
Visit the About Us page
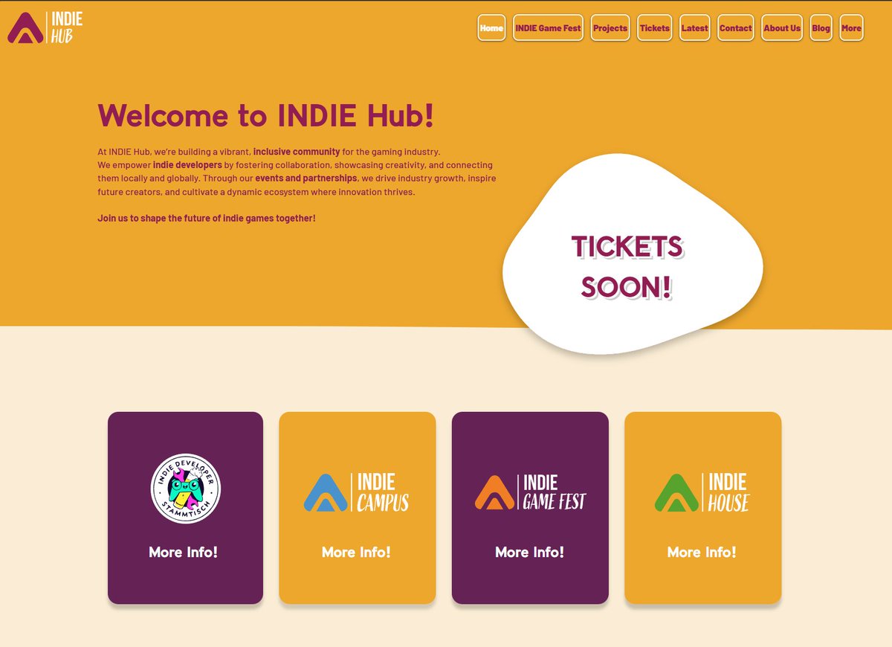click(781, 28)
